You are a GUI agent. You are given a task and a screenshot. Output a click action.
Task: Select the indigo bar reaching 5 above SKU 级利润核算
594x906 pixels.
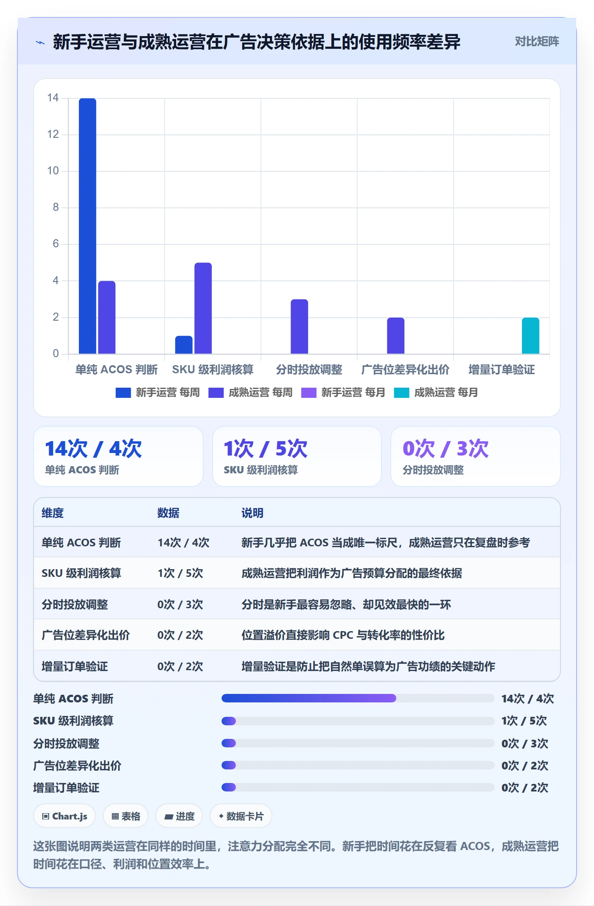click(x=203, y=308)
